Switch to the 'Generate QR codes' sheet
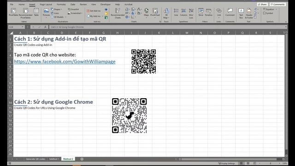Screen dimensions: 295x166 point(35,159)
